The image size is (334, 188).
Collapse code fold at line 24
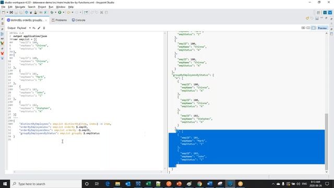(12, 105)
